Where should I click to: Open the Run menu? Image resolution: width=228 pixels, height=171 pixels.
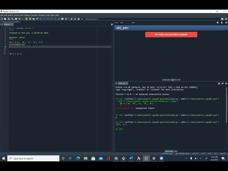point(22,15)
